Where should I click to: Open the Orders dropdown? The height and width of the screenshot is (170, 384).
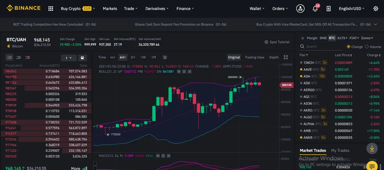coord(280,9)
